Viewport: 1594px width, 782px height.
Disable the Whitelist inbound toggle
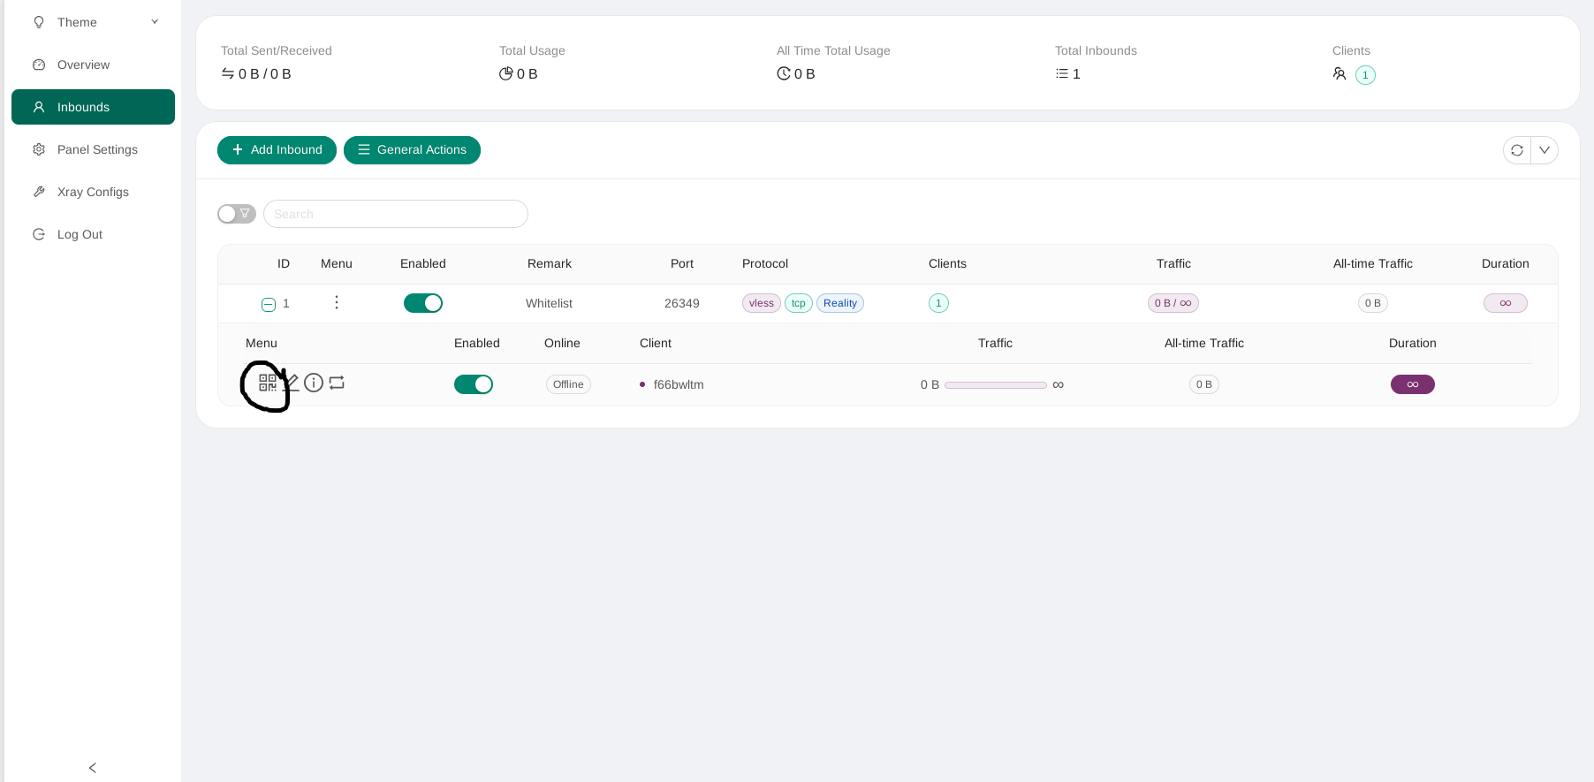[x=423, y=303]
